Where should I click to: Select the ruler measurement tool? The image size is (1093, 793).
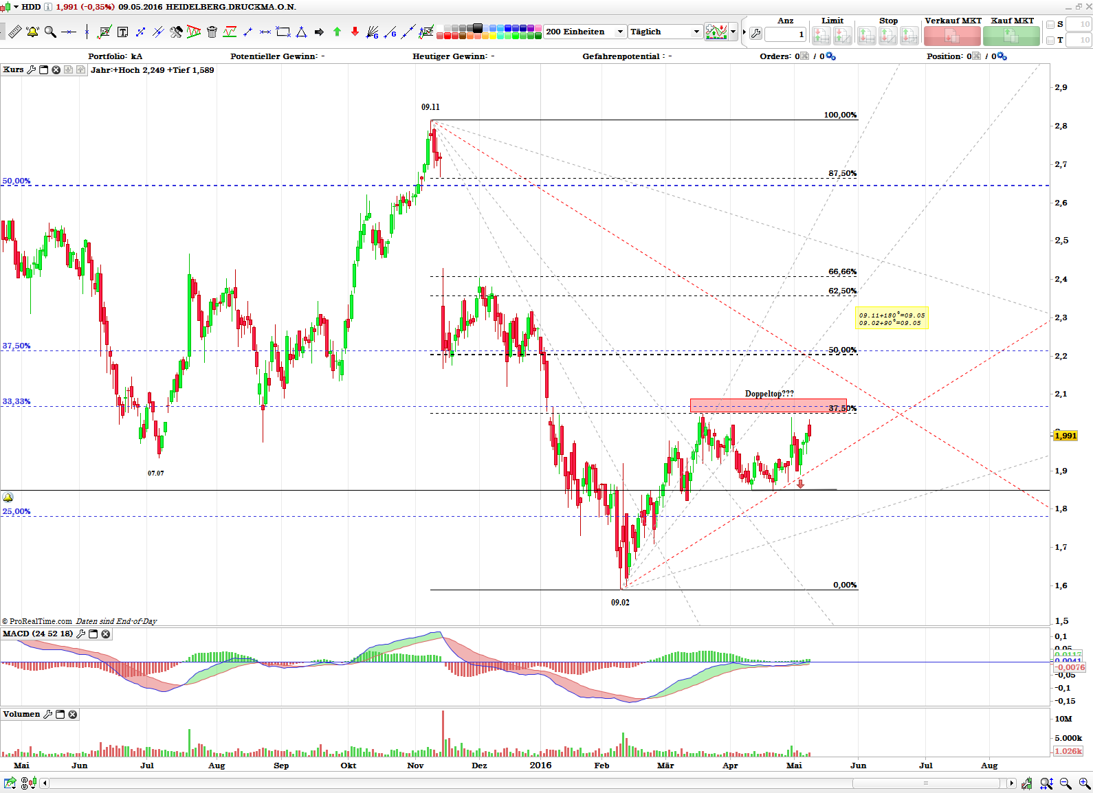(14, 32)
